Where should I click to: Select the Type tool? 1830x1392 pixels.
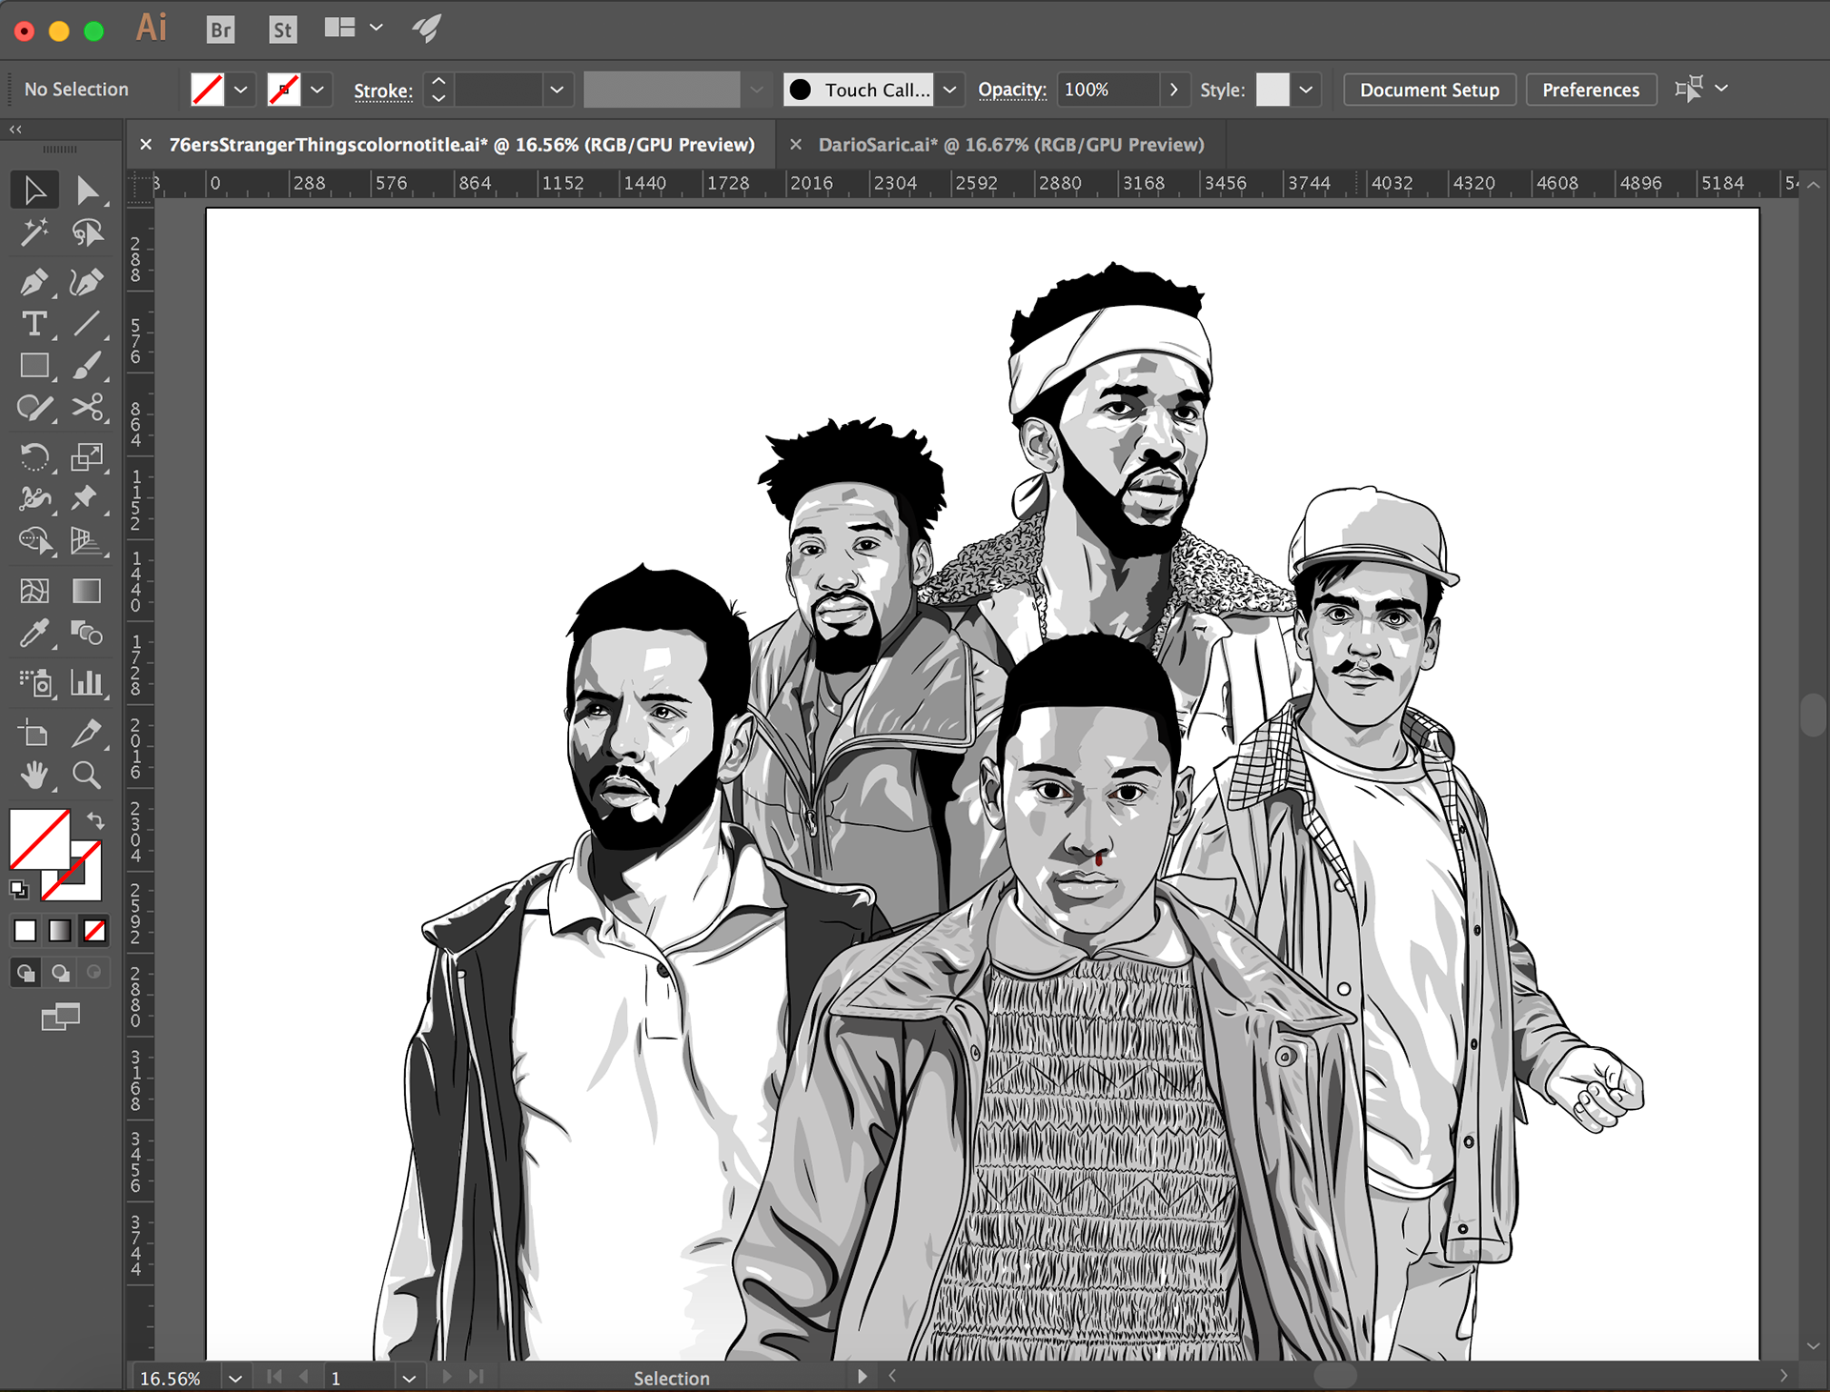coord(34,324)
